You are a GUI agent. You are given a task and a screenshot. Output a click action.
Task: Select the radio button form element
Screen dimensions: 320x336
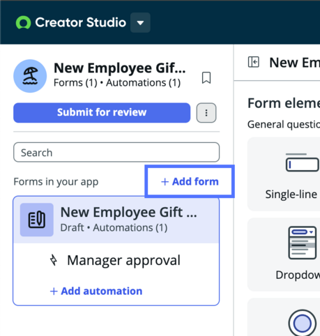[x=284, y=317]
